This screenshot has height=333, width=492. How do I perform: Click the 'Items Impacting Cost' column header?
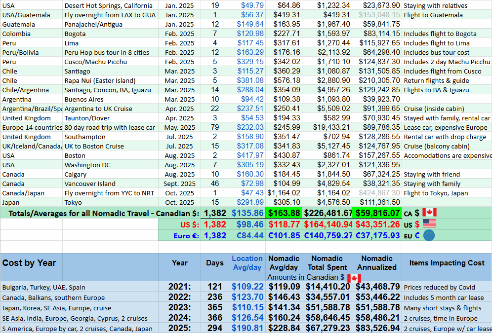[447, 263]
